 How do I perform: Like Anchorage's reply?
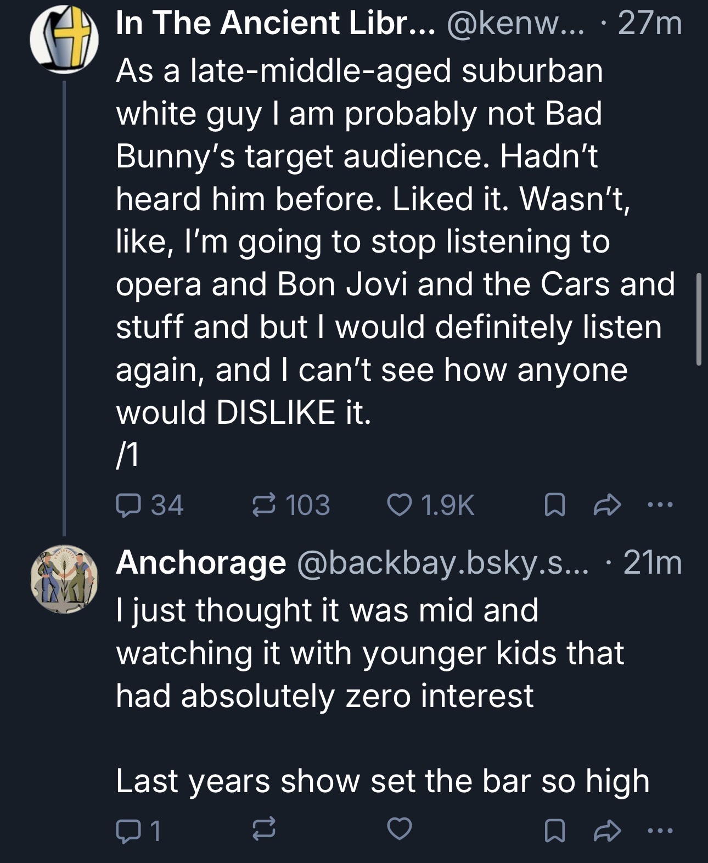399,830
